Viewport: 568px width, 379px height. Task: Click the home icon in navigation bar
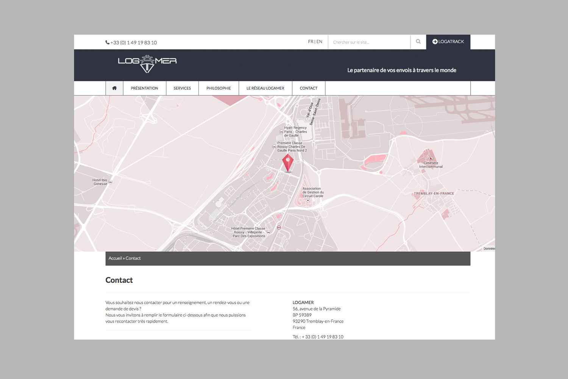(114, 88)
